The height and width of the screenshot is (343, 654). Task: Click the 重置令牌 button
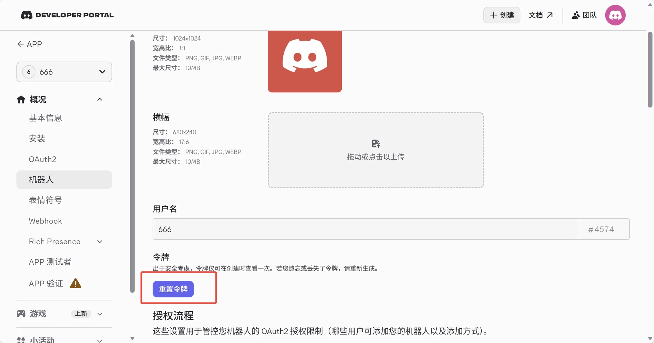pyautogui.click(x=173, y=289)
